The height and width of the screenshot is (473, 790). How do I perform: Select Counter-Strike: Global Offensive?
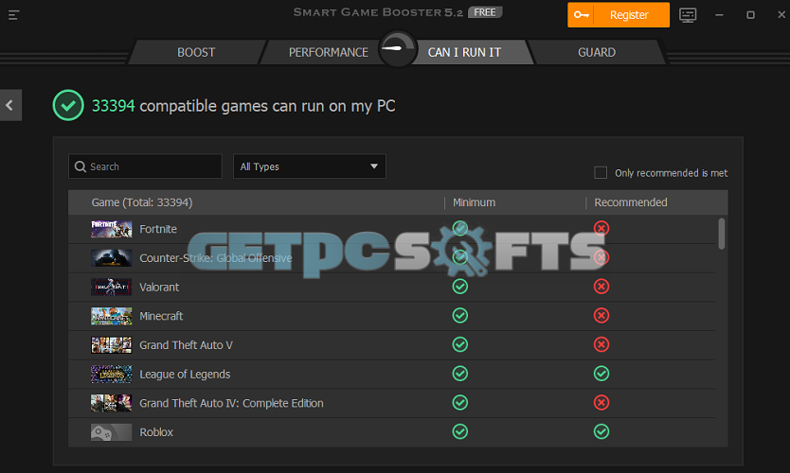[x=216, y=258]
